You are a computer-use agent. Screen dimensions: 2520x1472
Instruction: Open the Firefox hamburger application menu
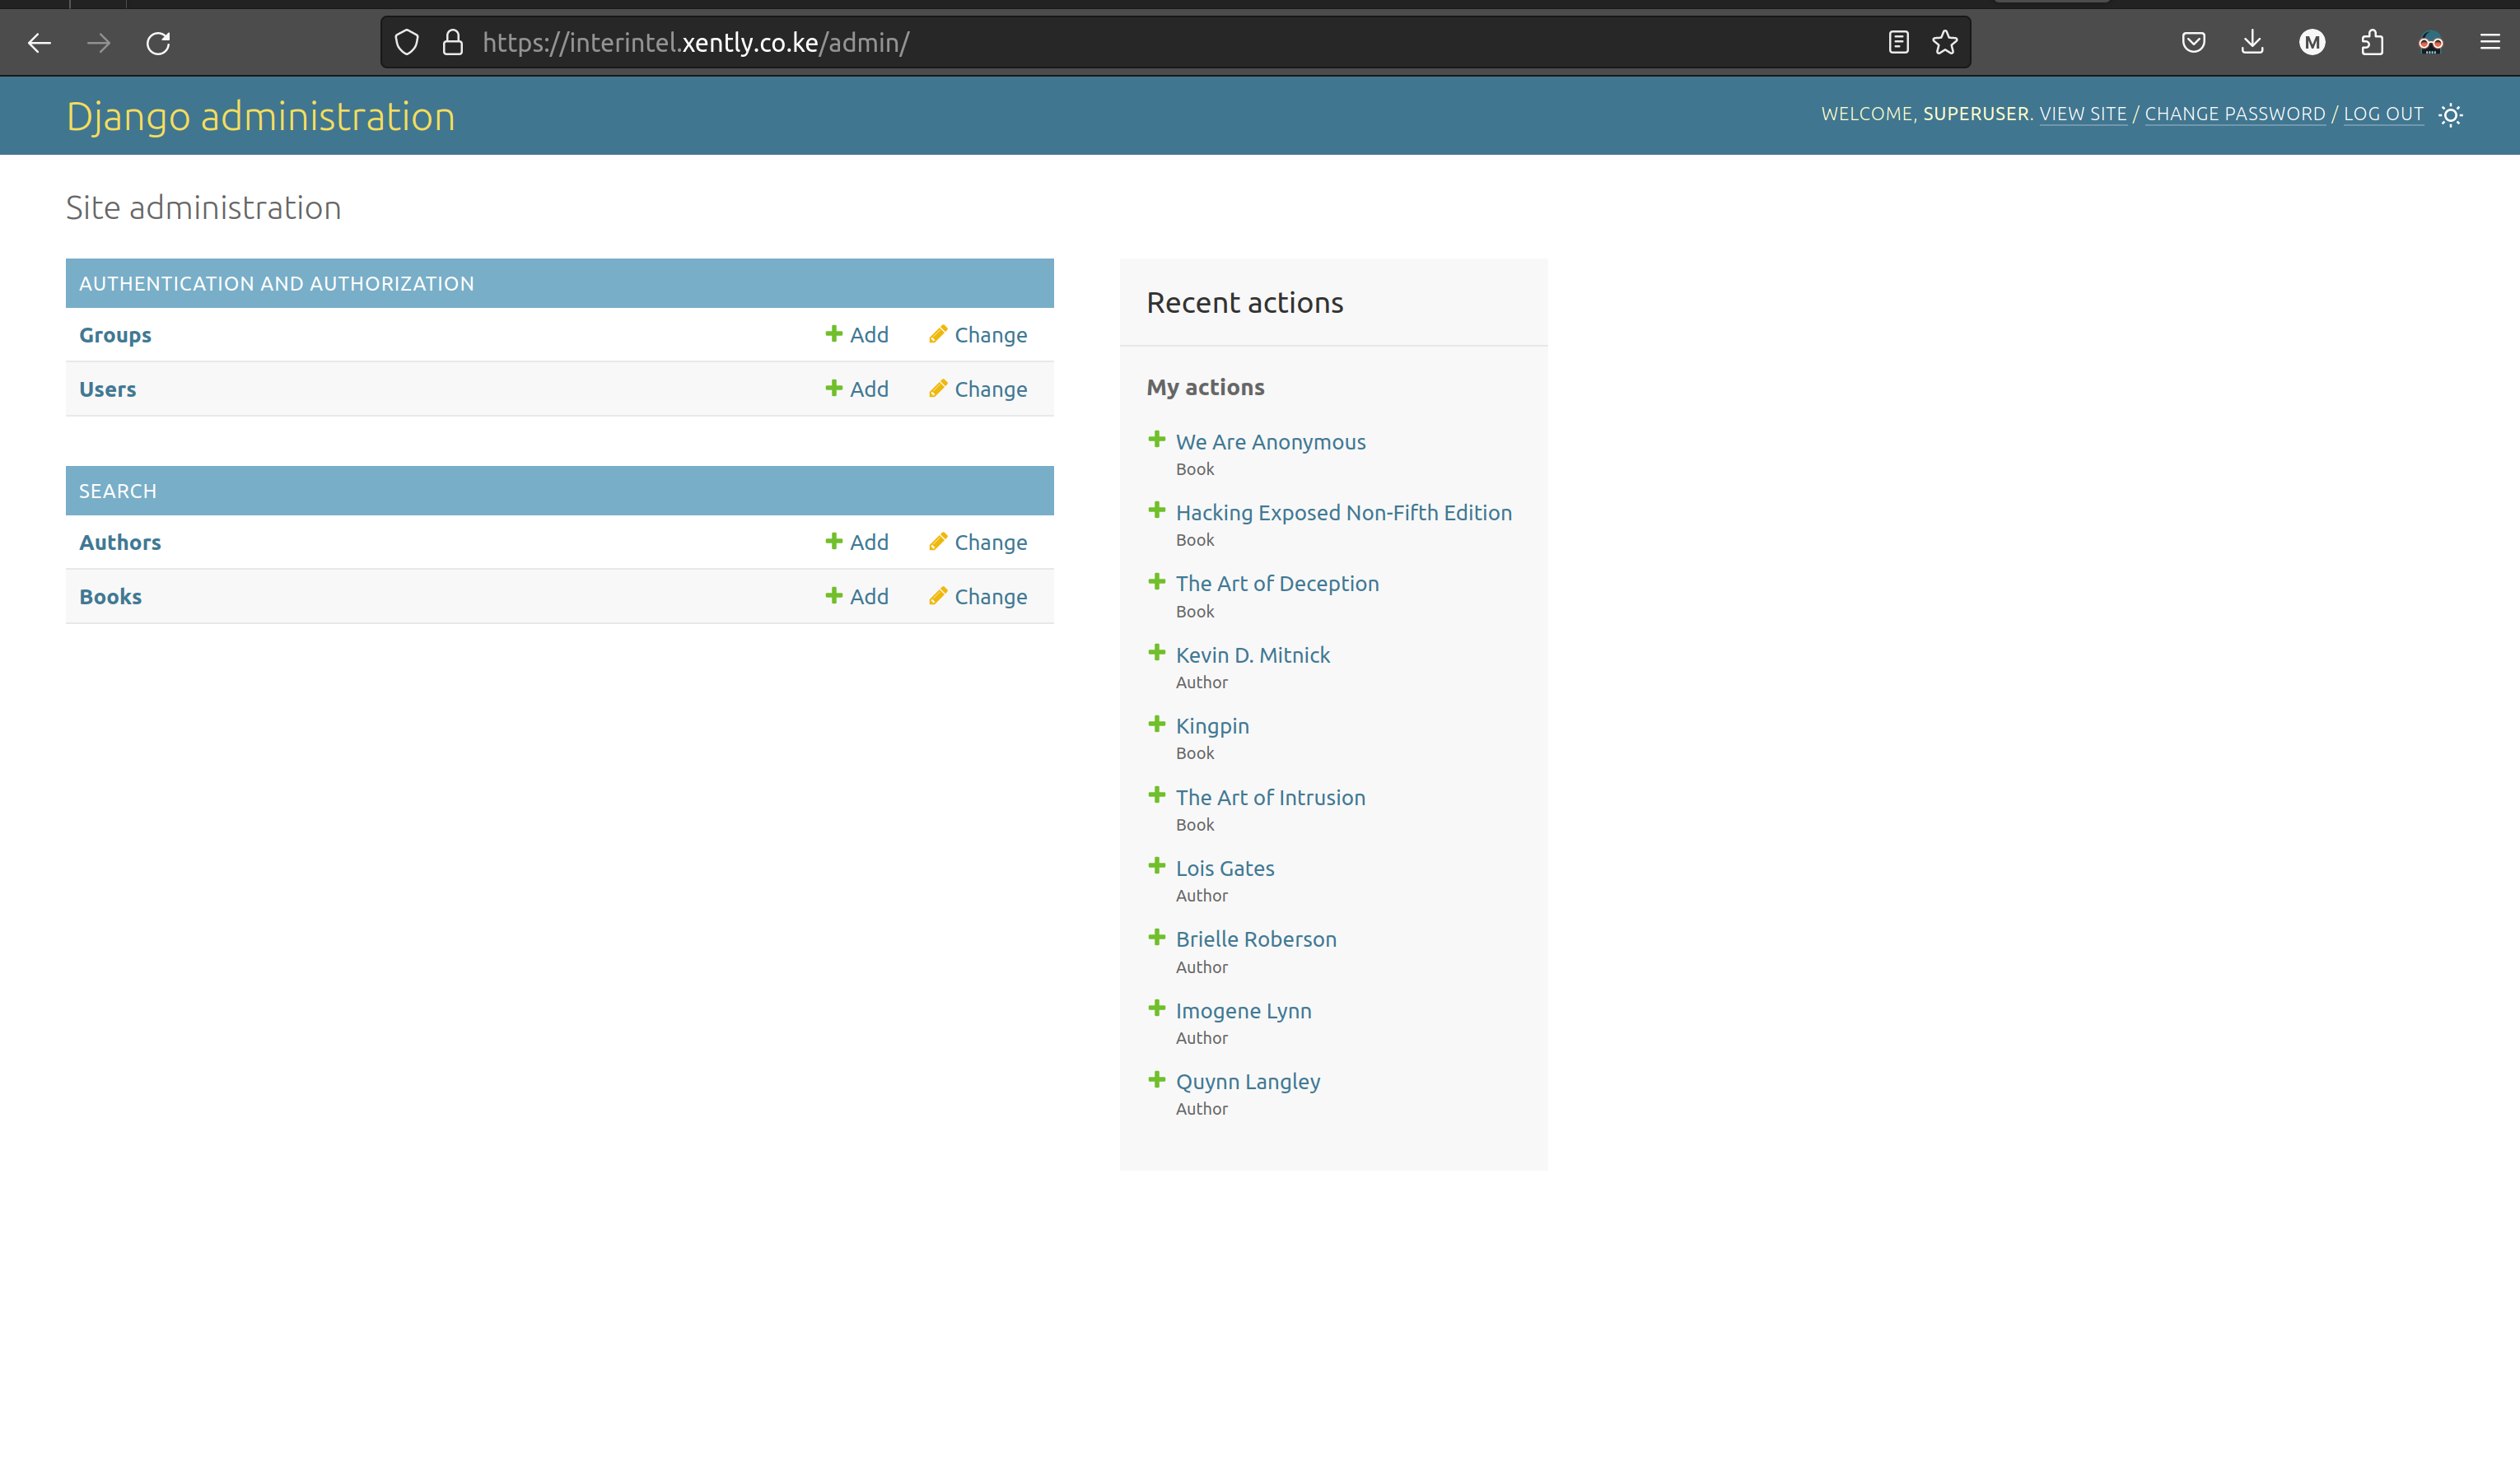pyautogui.click(x=2489, y=42)
